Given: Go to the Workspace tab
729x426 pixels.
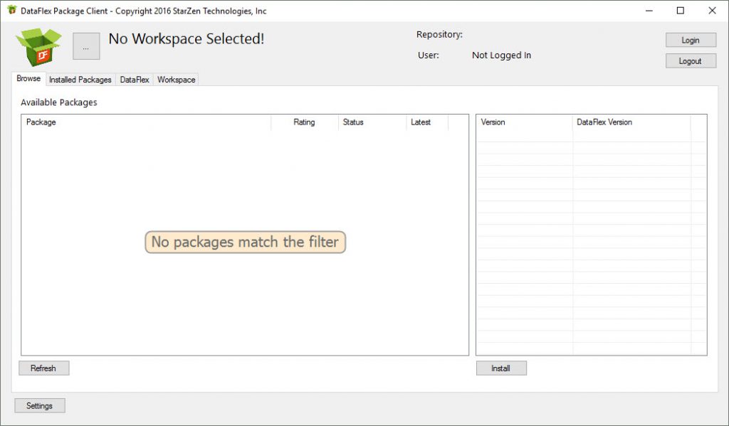Looking at the screenshot, I should point(177,80).
